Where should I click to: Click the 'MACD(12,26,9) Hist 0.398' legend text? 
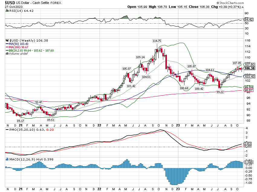coord(31,159)
